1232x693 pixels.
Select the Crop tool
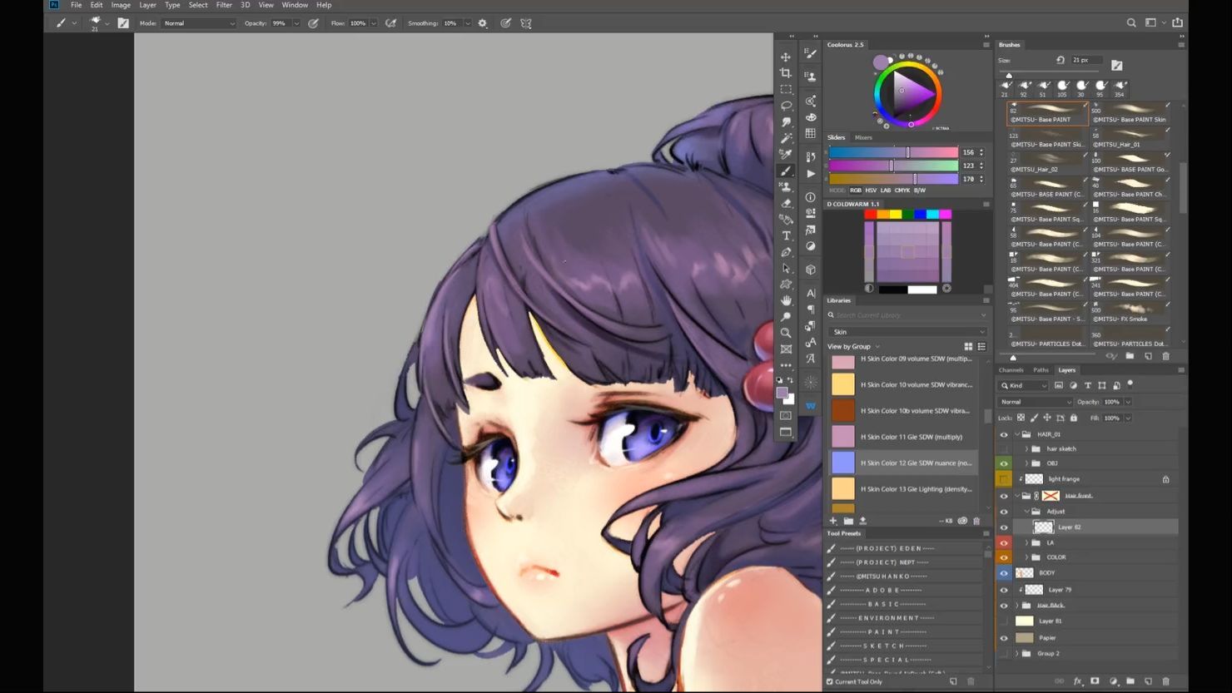[x=785, y=73]
